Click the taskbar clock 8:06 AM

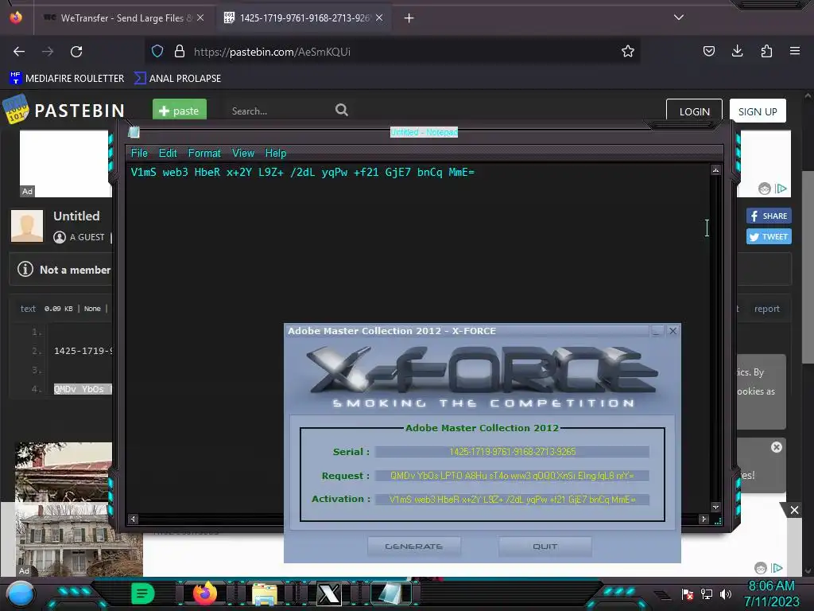click(x=771, y=586)
